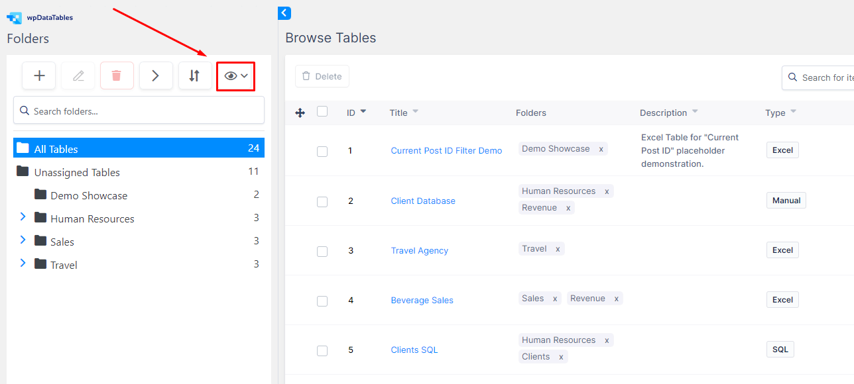Viewport: 854px width, 384px height.
Task: Click the Search folders input field
Action: [139, 110]
